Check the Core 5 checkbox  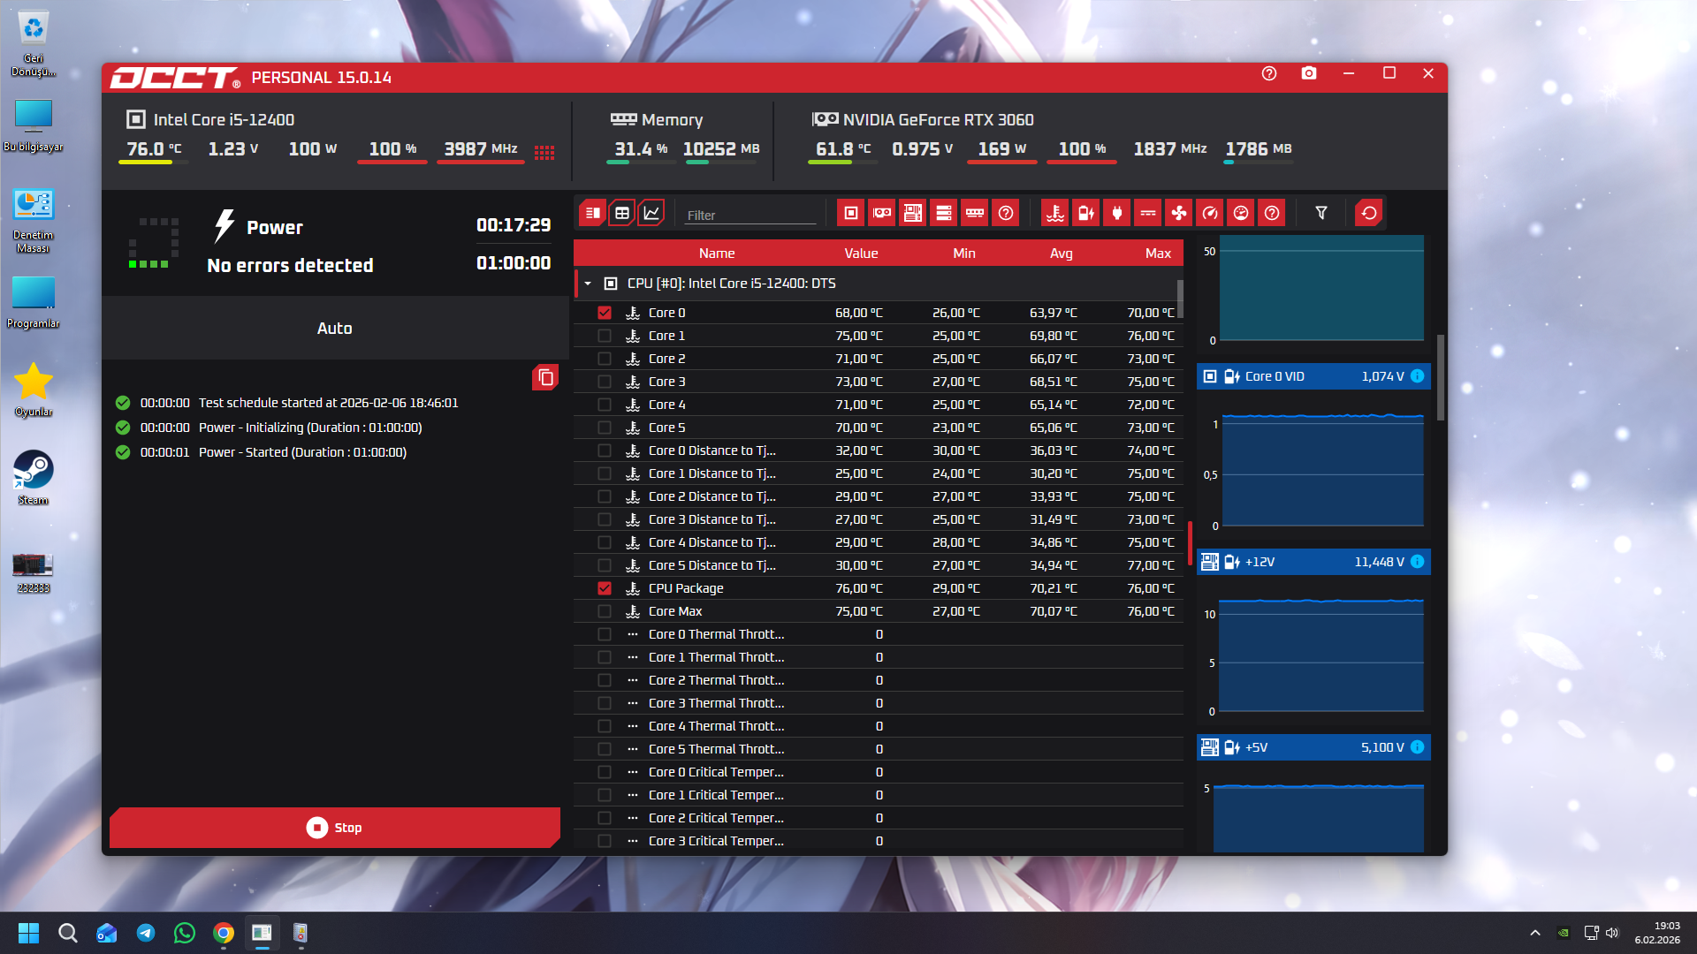coord(605,428)
